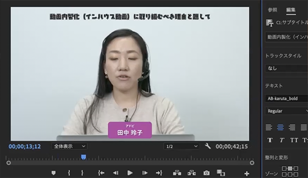Open monitor settings with the wrench icon

[207, 146]
